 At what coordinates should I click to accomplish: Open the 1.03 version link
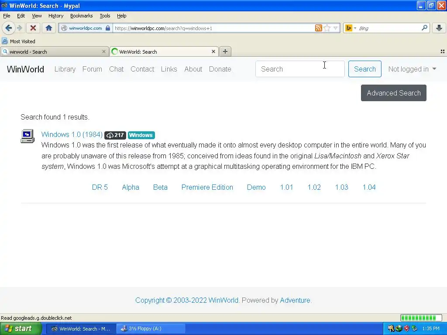pos(341,187)
